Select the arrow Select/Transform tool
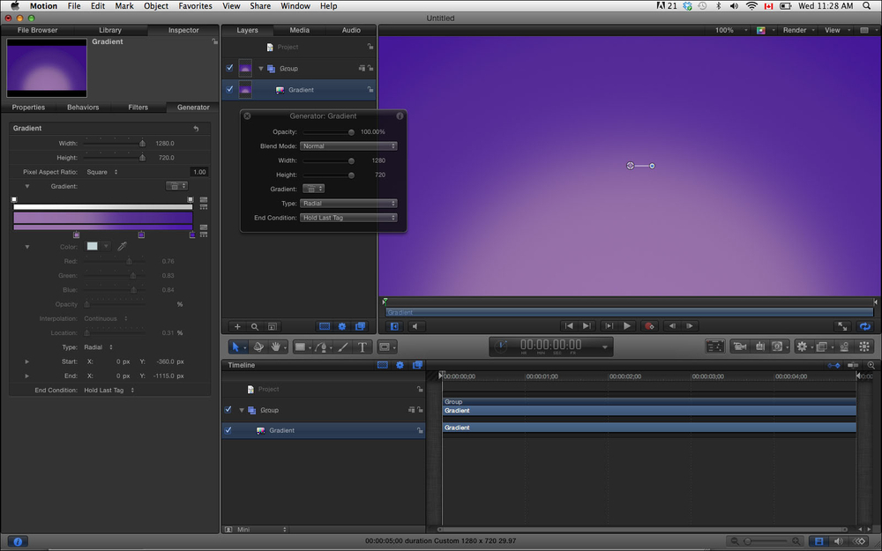882x551 pixels. tap(235, 347)
